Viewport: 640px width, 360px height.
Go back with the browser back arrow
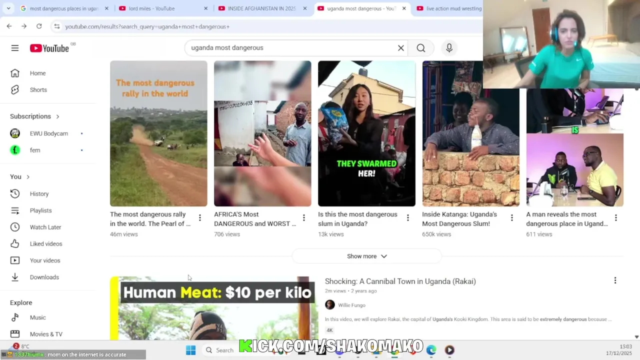pyautogui.click(x=9, y=26)
